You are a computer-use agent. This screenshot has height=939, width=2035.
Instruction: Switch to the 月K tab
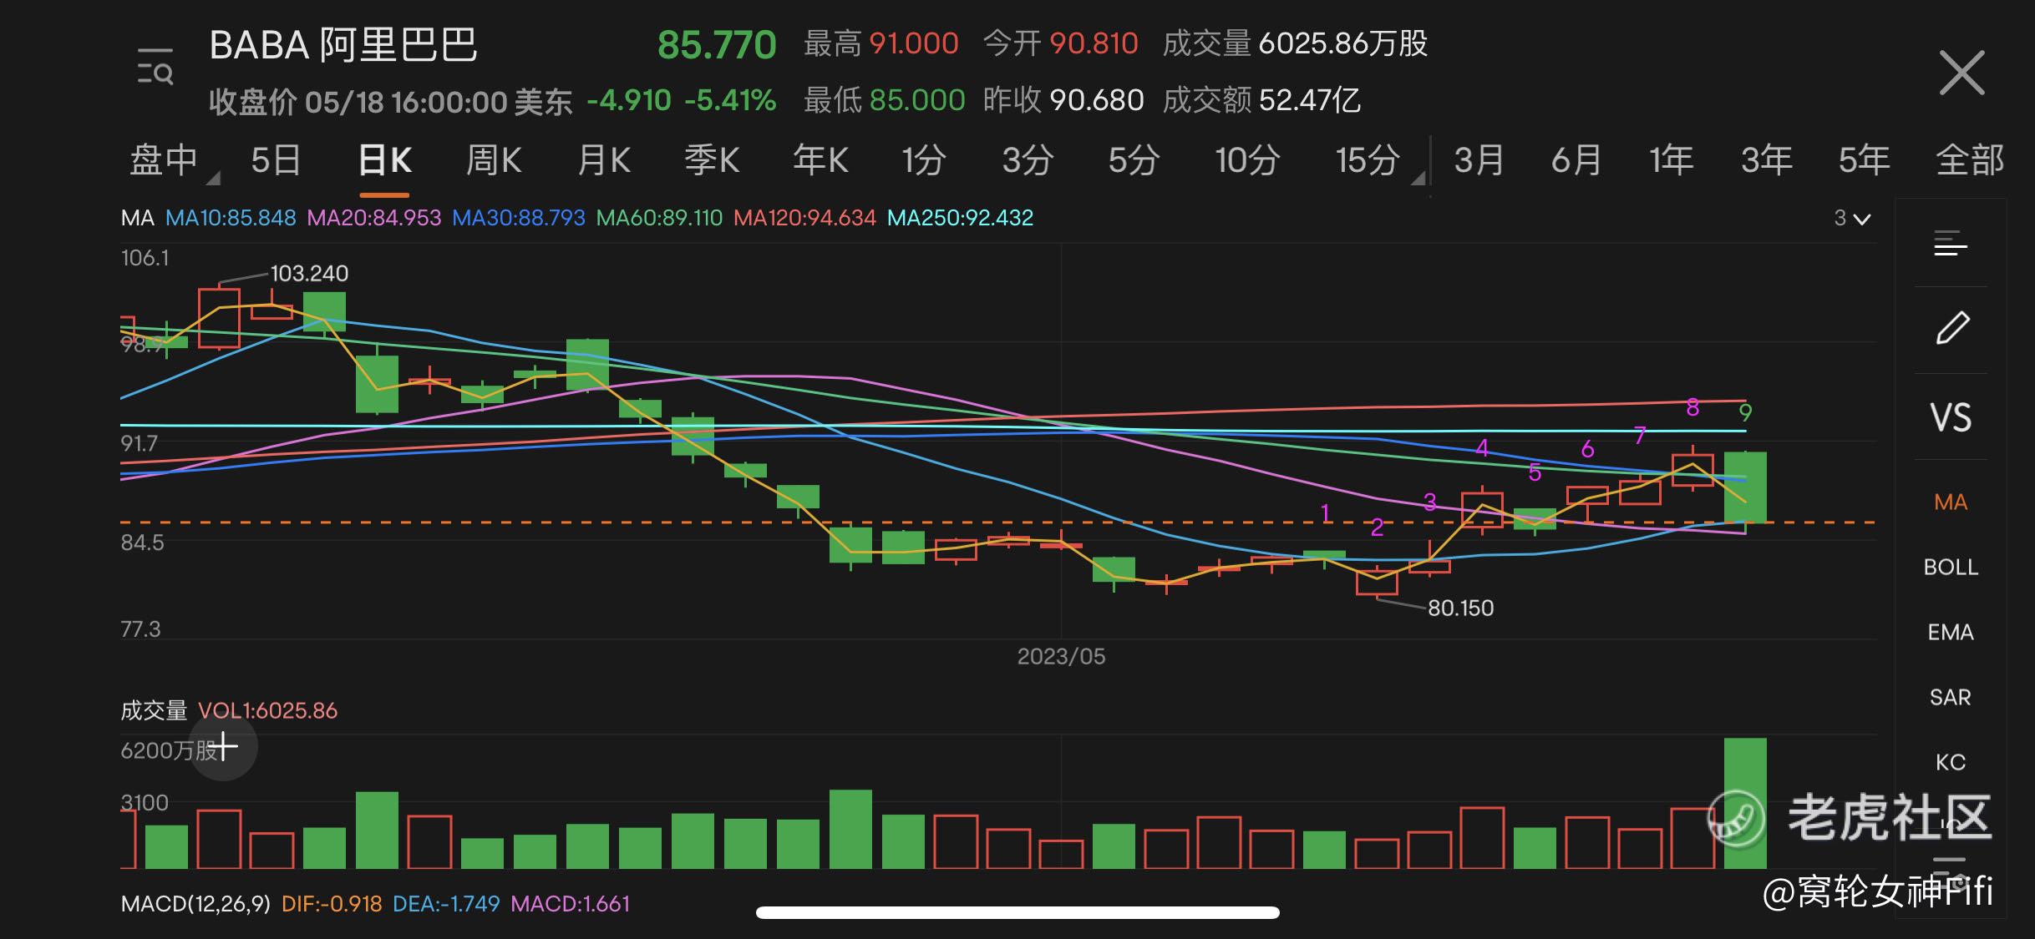(604, 159)
